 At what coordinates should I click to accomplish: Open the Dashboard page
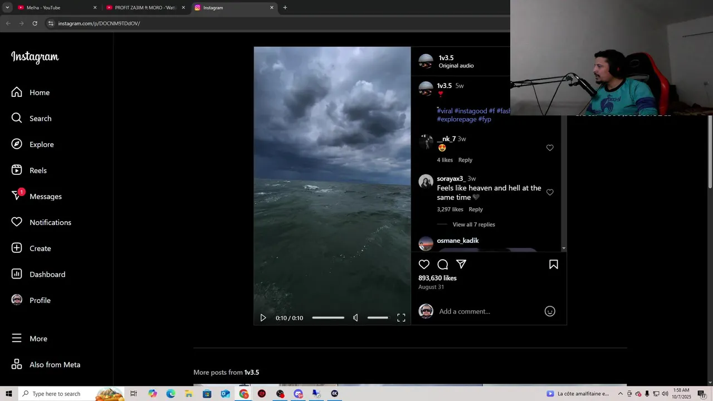click(x=38, y=275)
